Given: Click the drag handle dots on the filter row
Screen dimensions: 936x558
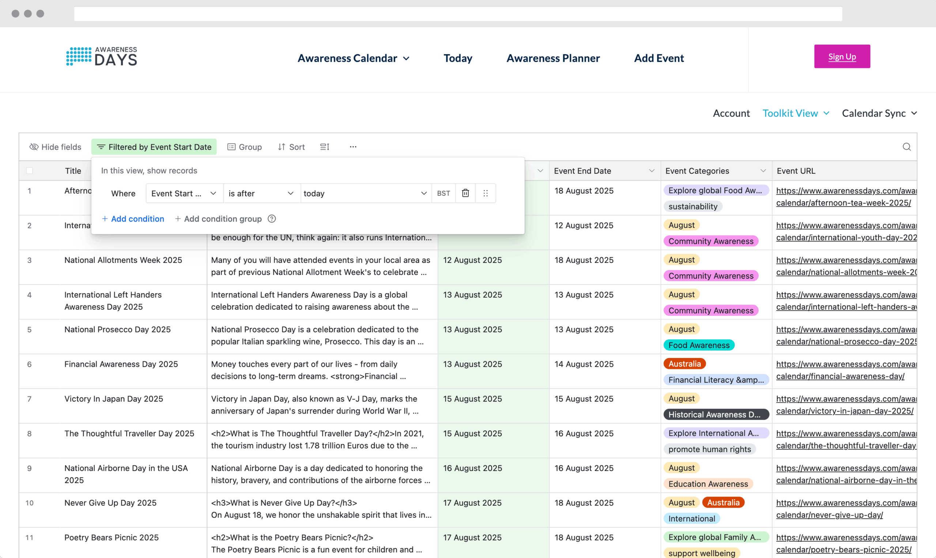Looking at the screenshot, I should (485, 193).
